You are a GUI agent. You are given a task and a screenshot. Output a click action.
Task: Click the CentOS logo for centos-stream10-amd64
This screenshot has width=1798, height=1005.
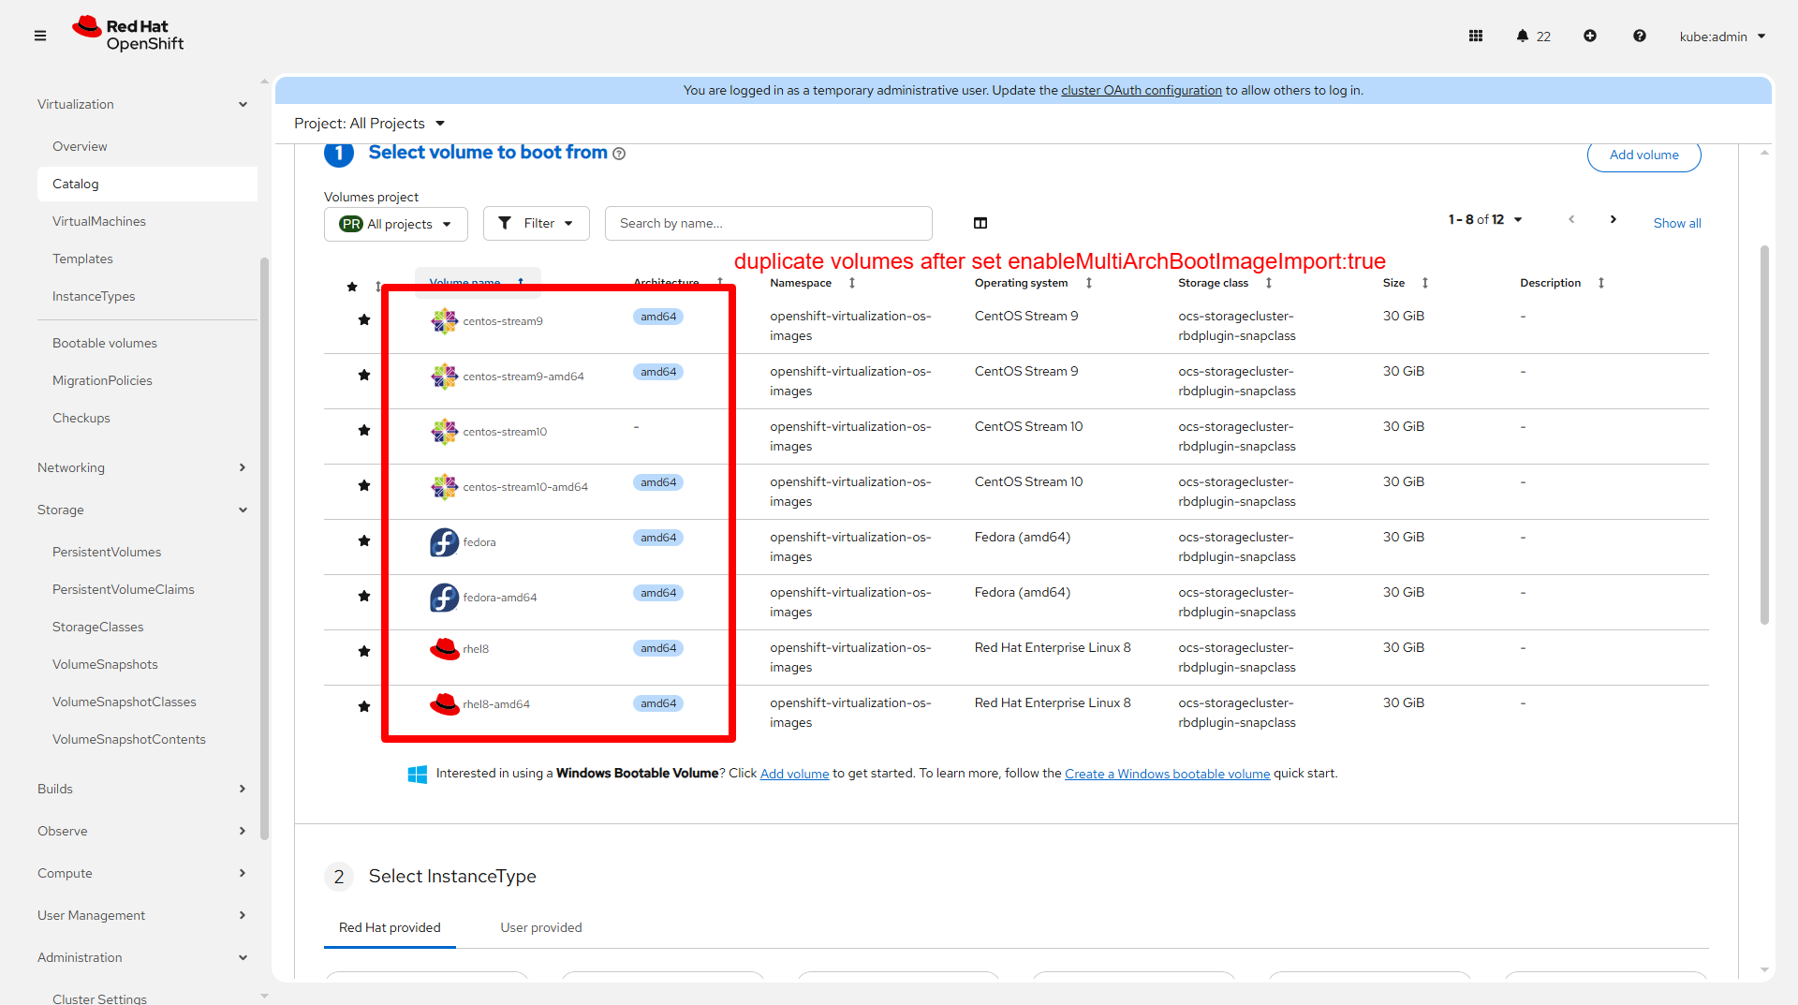444,487
